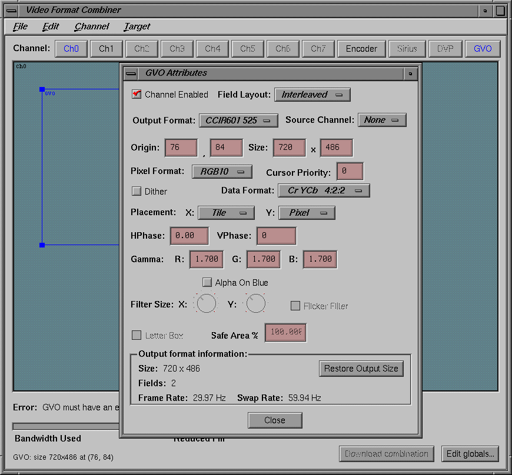The height and width of the screenshot is (475, 512).
Task: Switch to the Encoder channel
Action: tap(361, 49)
